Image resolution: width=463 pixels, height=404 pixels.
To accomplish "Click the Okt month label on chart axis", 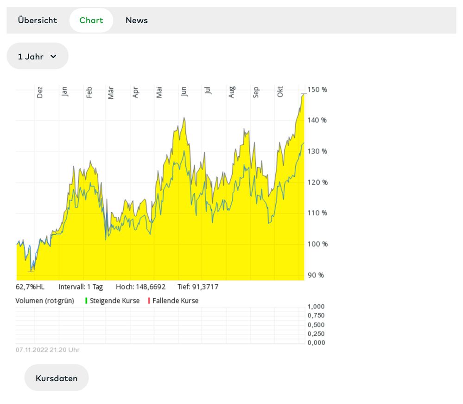I will coord(280,92).
